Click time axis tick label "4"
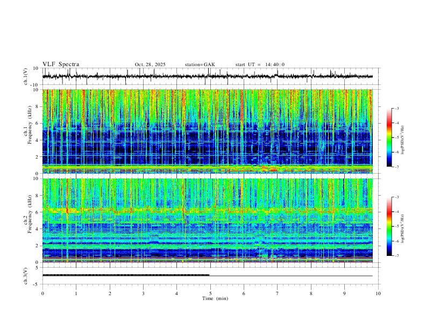Screen dimensions: 426x329 [x=177, y=294]
